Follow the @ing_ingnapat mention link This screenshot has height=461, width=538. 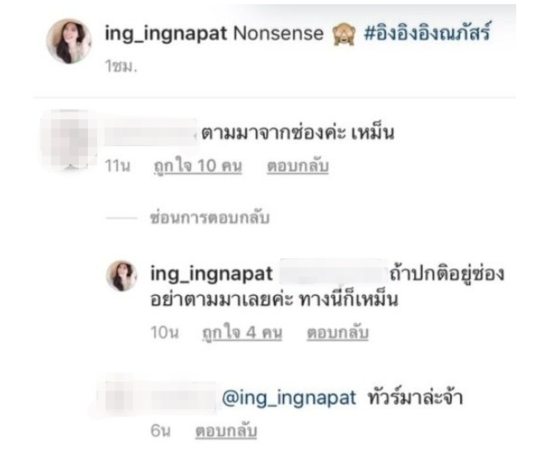point(289,398)
